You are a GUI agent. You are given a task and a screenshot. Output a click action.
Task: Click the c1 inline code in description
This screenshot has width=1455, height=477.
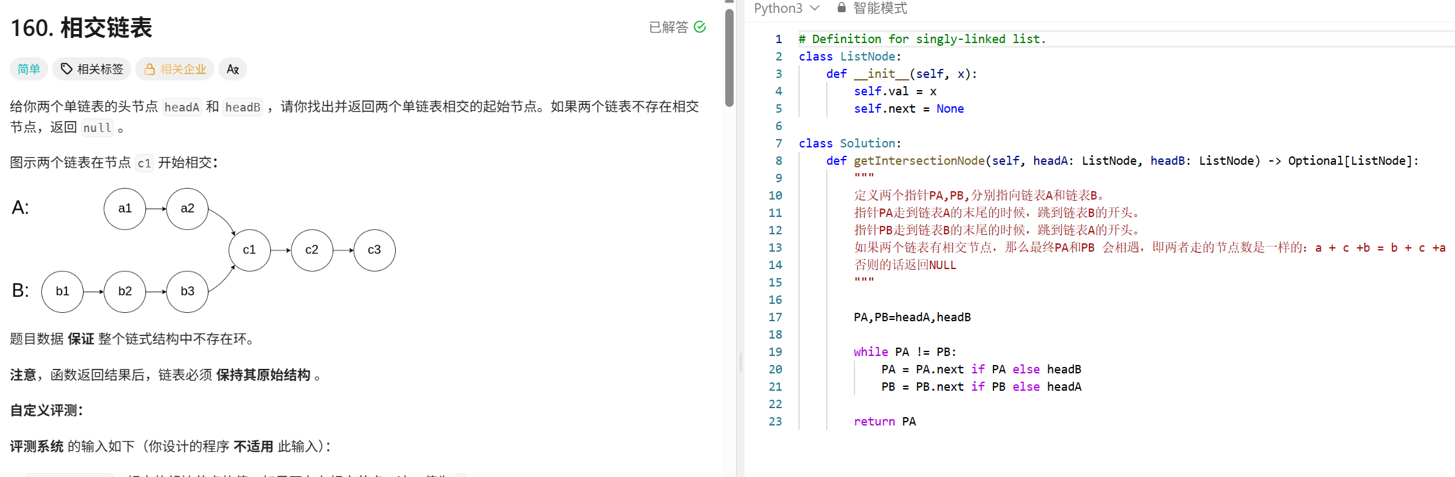pyautogui.click(x=144, y=163)
